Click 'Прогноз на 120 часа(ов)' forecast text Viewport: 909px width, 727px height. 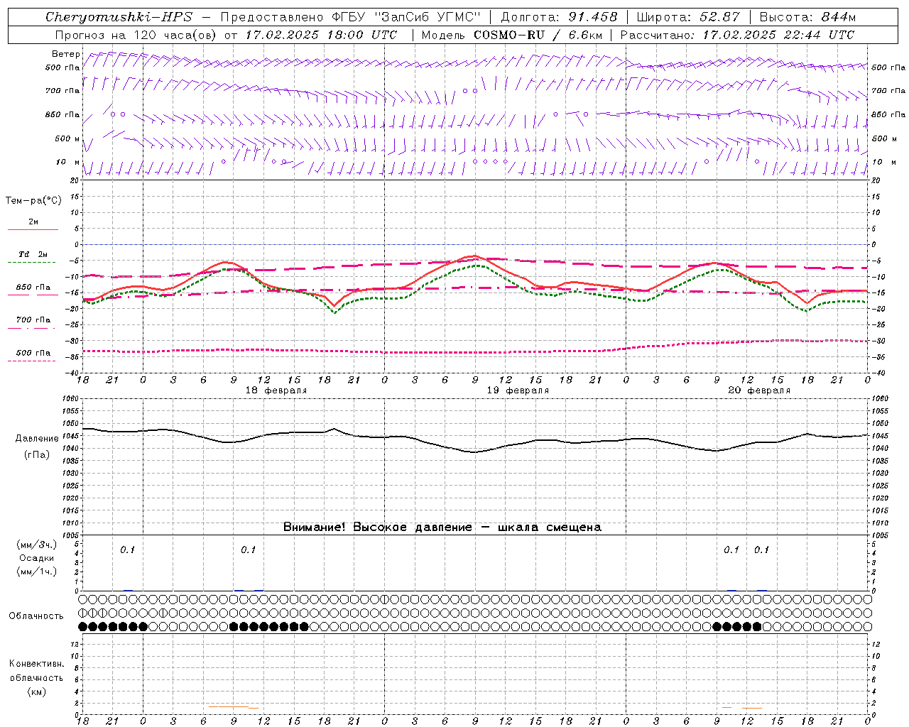[x=136, y=35]
